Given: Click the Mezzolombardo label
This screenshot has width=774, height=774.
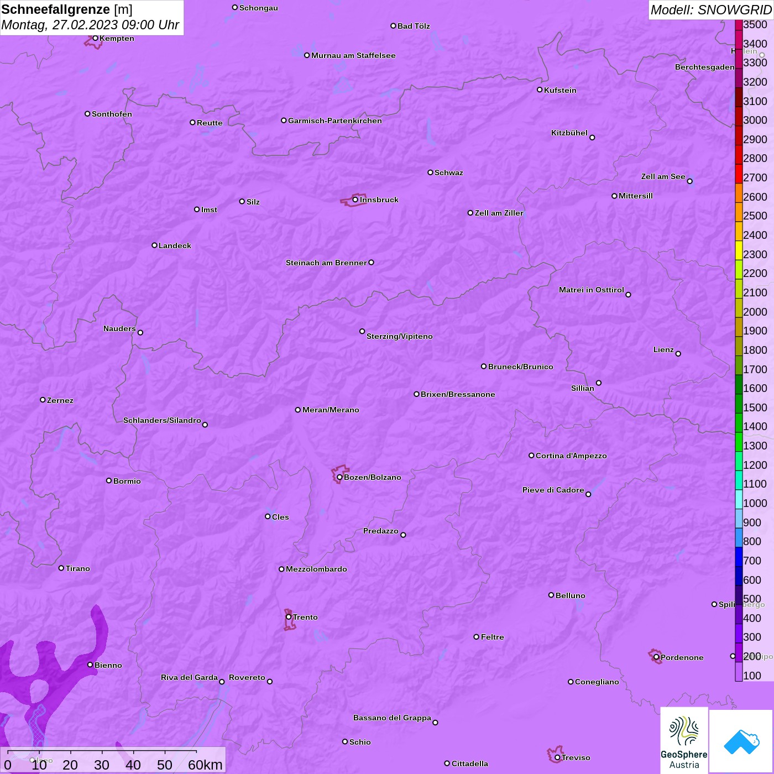Looking at the screenshot, I should pos(316,569).
